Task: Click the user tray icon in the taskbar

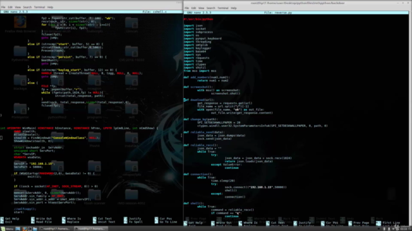Action: (x=389, y=229)
